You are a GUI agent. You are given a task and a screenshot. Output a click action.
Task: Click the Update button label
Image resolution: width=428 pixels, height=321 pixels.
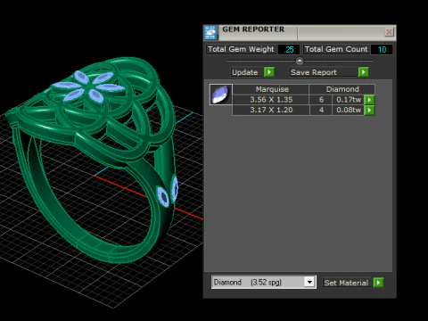(244, 72)
